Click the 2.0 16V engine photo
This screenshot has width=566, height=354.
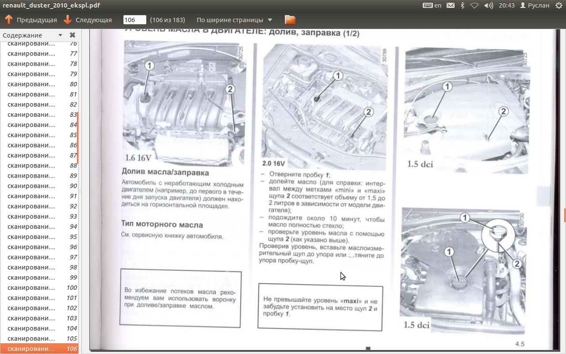pyautogui.click(x=325, y=108)
